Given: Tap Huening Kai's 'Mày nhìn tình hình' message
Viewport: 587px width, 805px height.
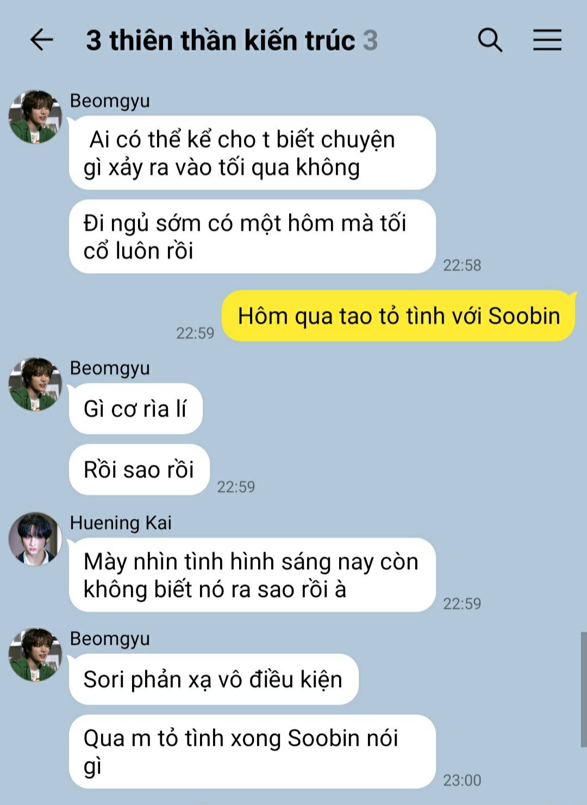Looking at the screenshot, I should click(x=252, y=575).
